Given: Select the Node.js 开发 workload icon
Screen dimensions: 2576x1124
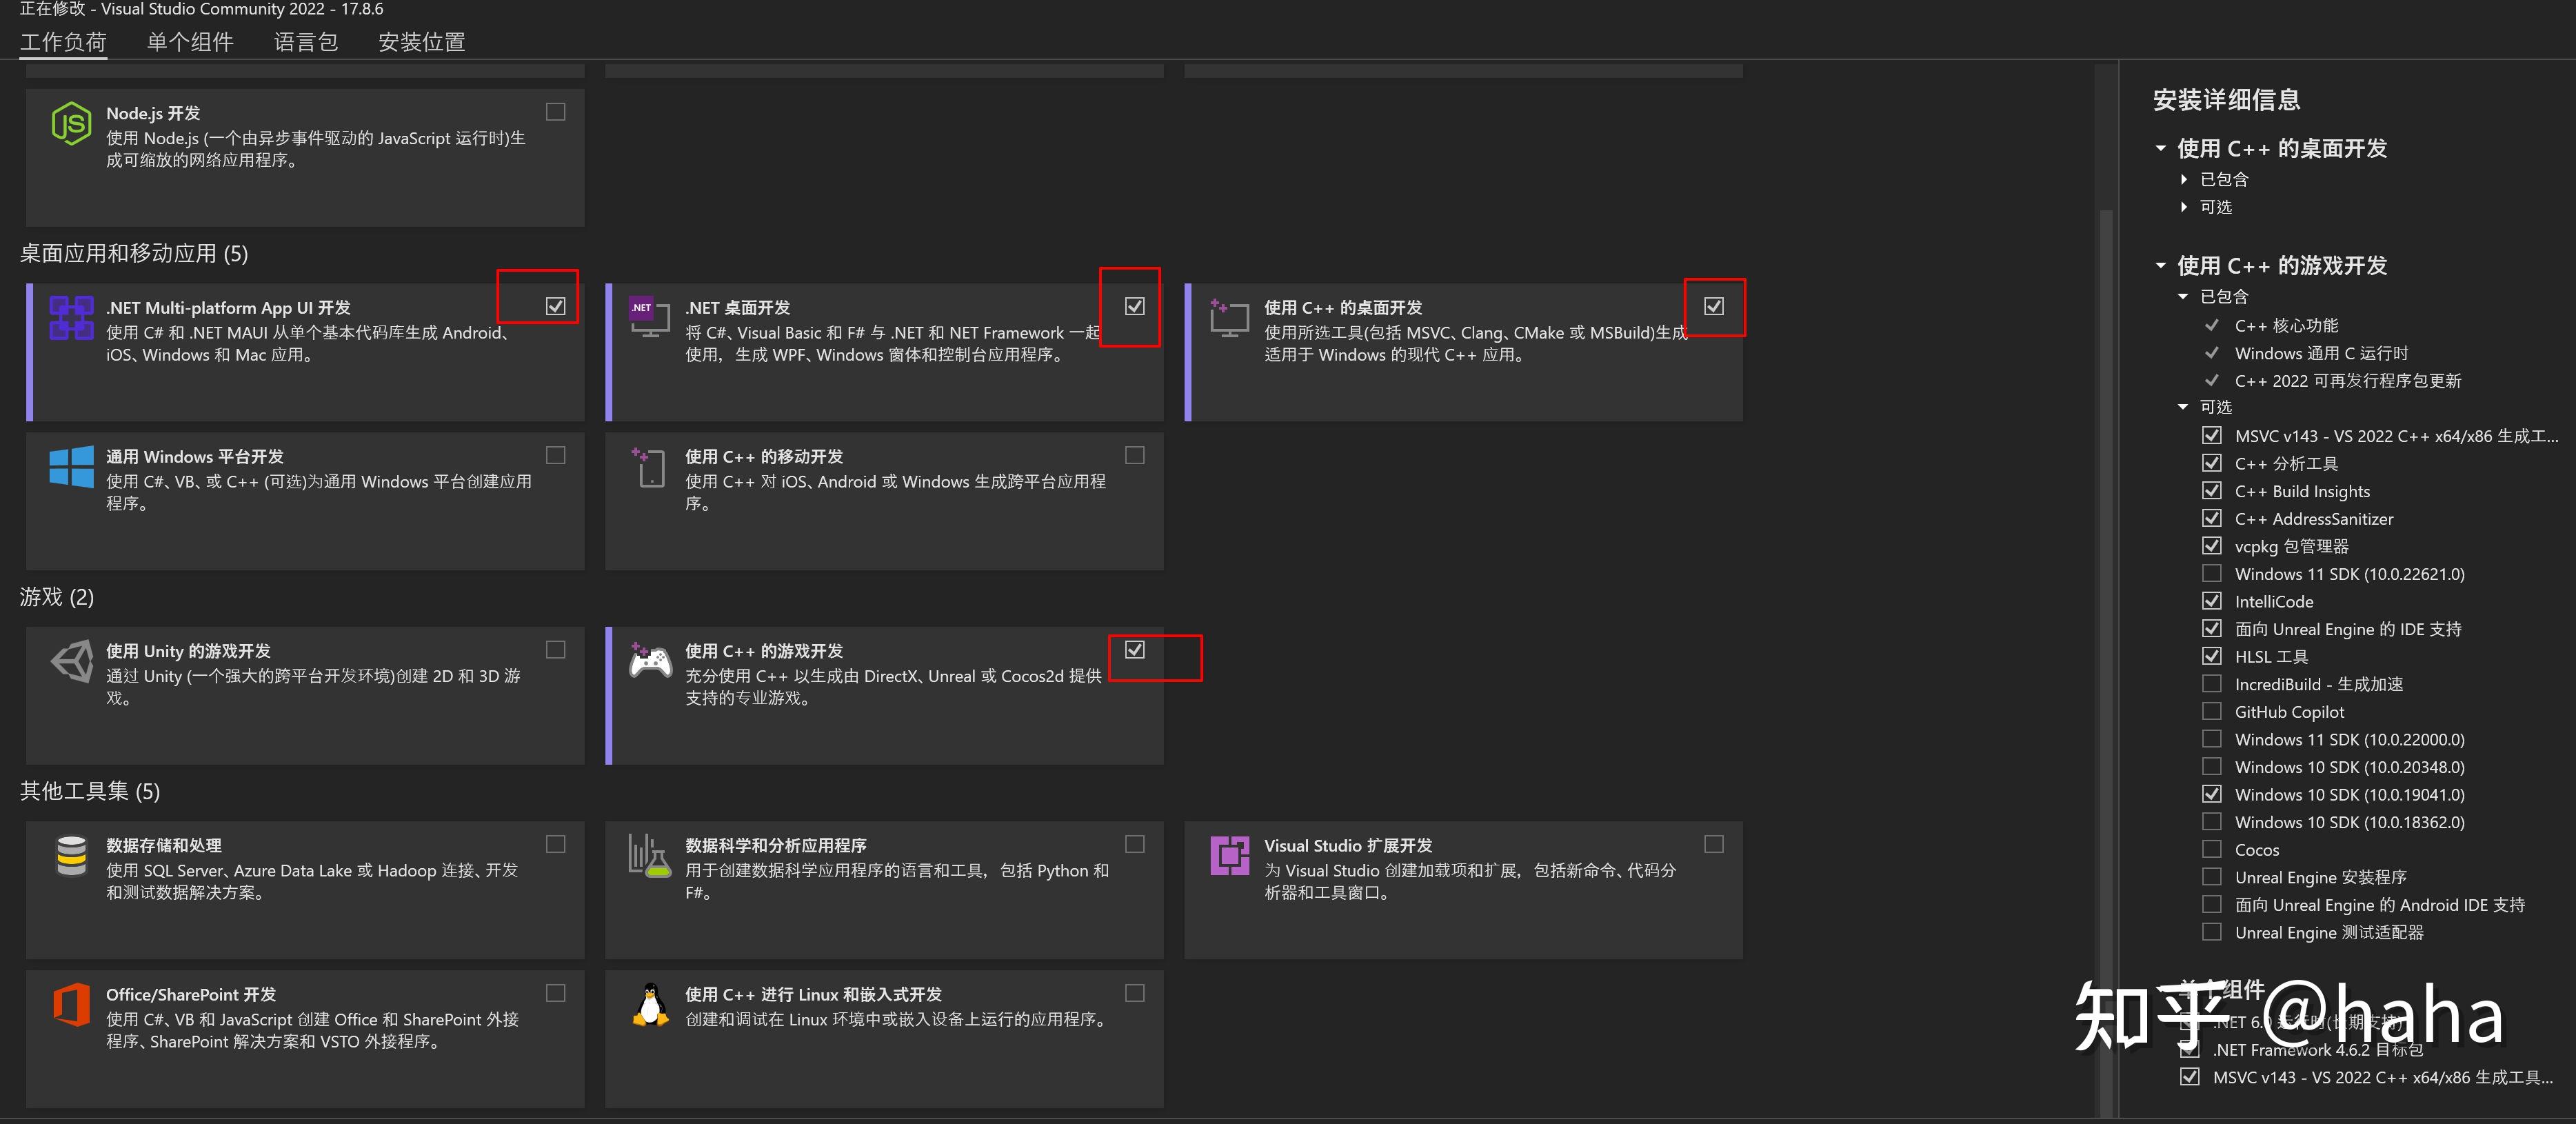Looking at the screenshot, I should coord(70,123).
